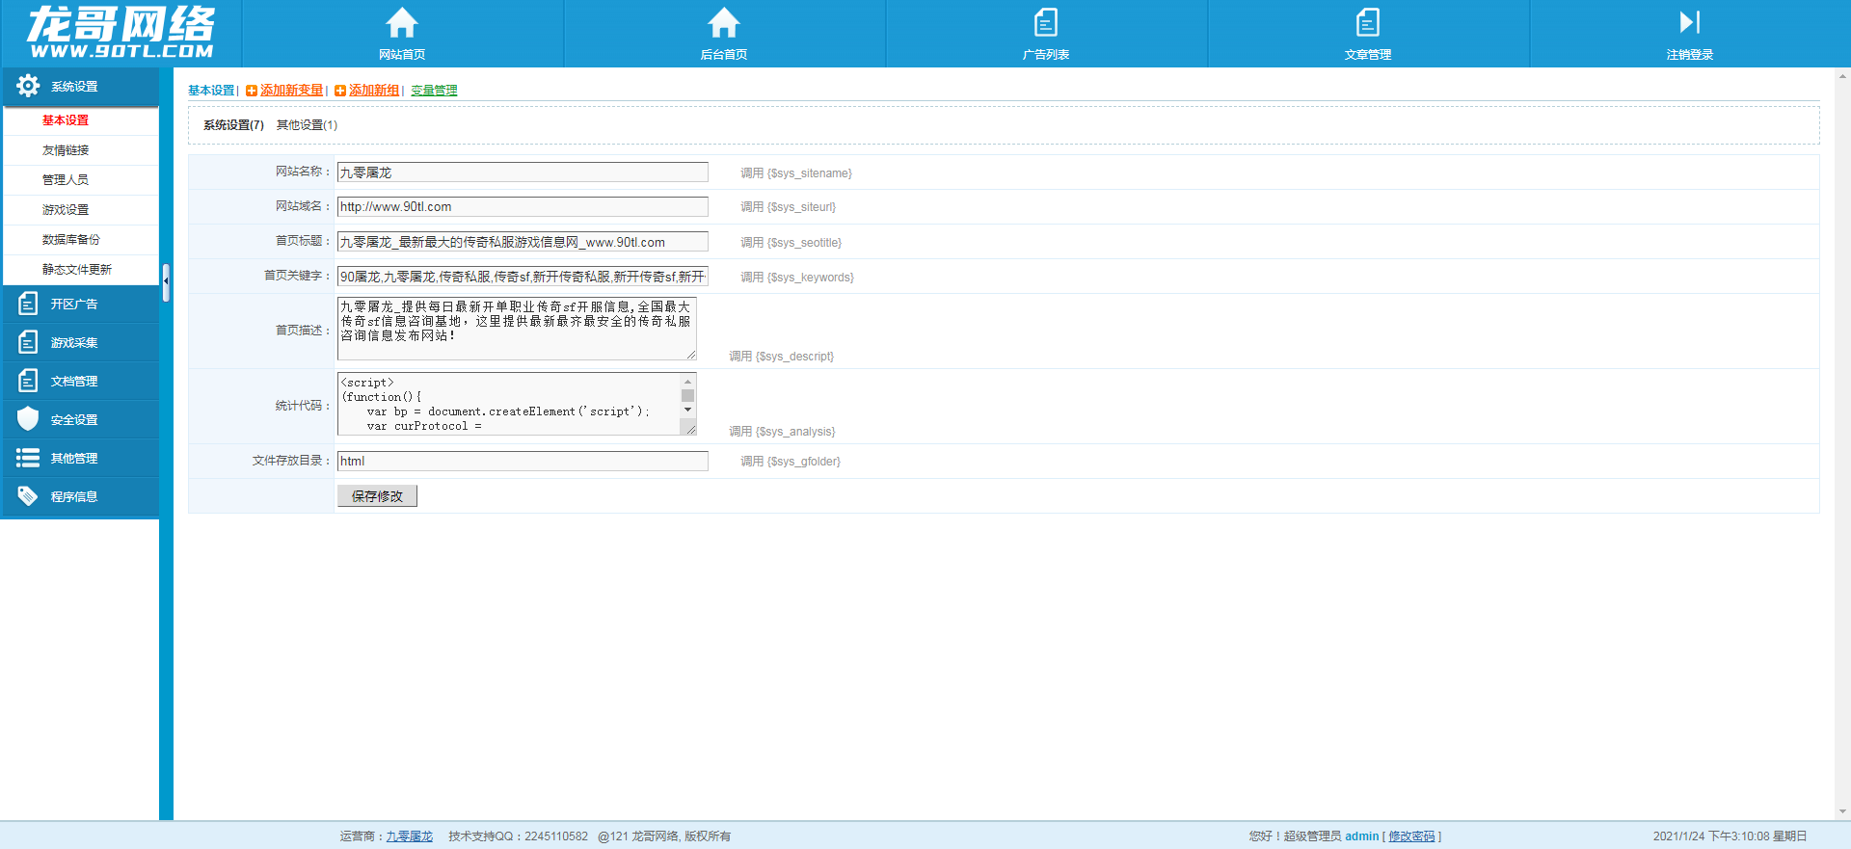Viewport: 1851px width, 849px height.
Task: Click the 九零屠龙 link in the footer
Action: click(x=410, y=836)
